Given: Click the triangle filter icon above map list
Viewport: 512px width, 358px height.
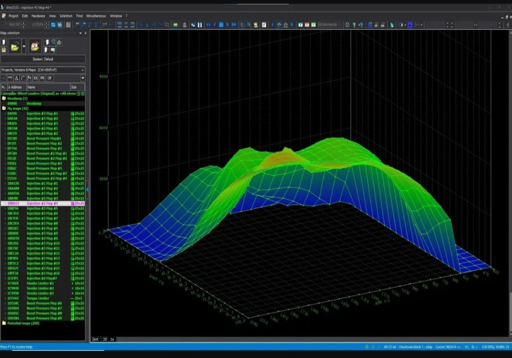Looking at the screenshot, I should pyautogui.click(x=16, y=78).
